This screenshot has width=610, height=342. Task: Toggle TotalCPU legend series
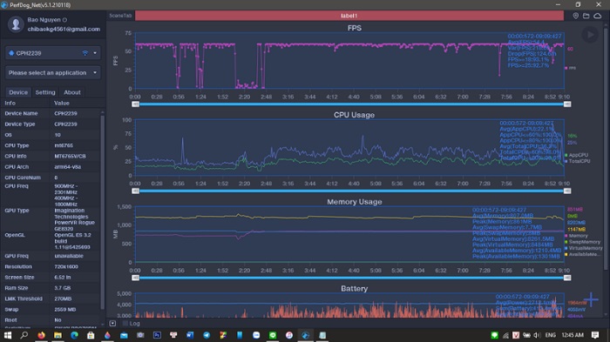[x=577, y=161]
